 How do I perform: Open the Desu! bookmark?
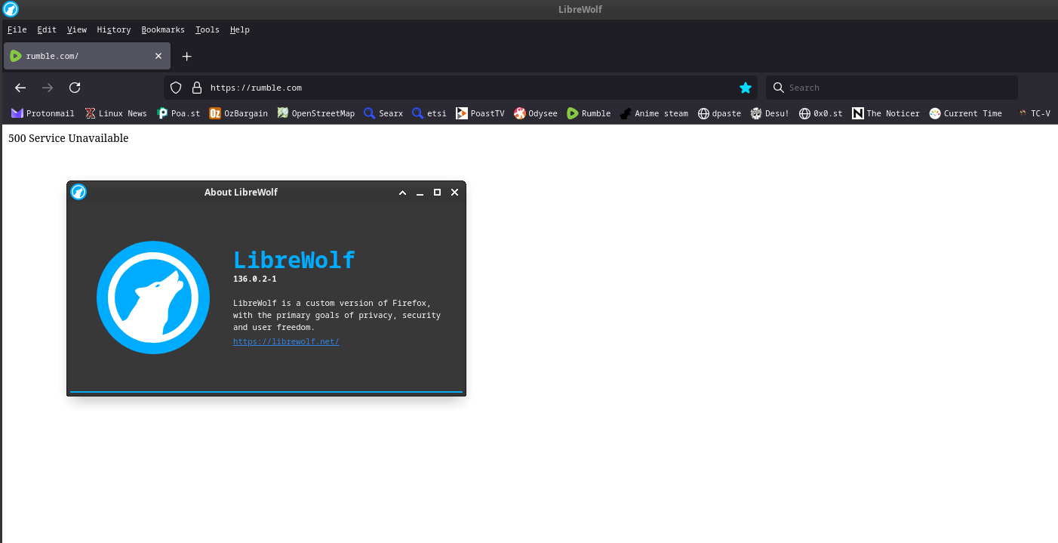click(x=770, y=113)
